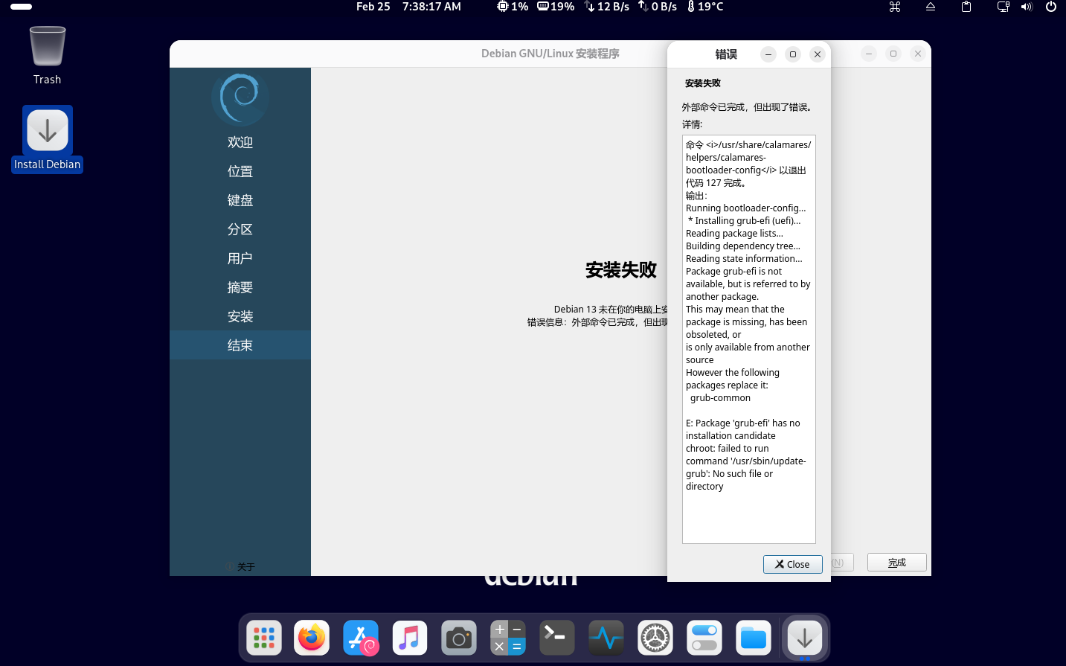Image resolution: width=1066 pixels, height=666 pixels.
Task: Open the clock showing Feb 25 7:38:17 AM
Action: [x=408, y=7]
